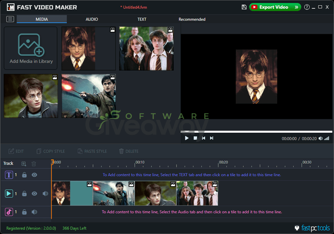Click the orange playhead marker at 0:00
334x234 pixels.
click(x=52, y=162)
